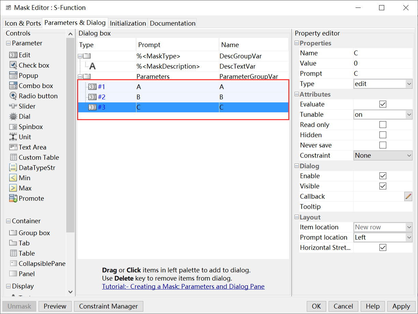
Task: Pick the Combo box control icon
Action: tap(13, 86)
